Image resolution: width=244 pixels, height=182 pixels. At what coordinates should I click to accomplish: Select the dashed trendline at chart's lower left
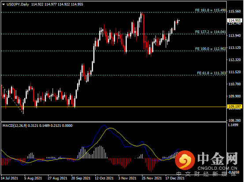pos(11,98)
